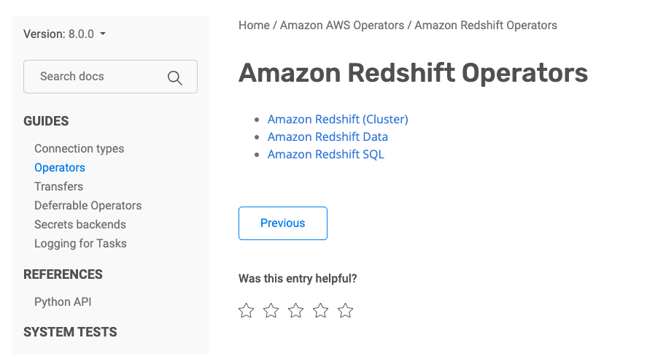This screenshot has height=354, width=655.
Task: Open Logging for Tasks page
Action: click(80, 243)
